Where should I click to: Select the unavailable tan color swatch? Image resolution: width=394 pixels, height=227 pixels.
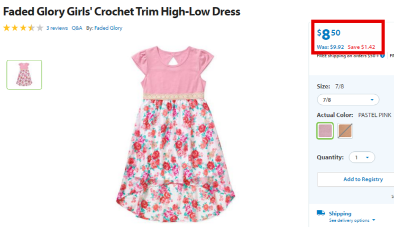point(345,131)
